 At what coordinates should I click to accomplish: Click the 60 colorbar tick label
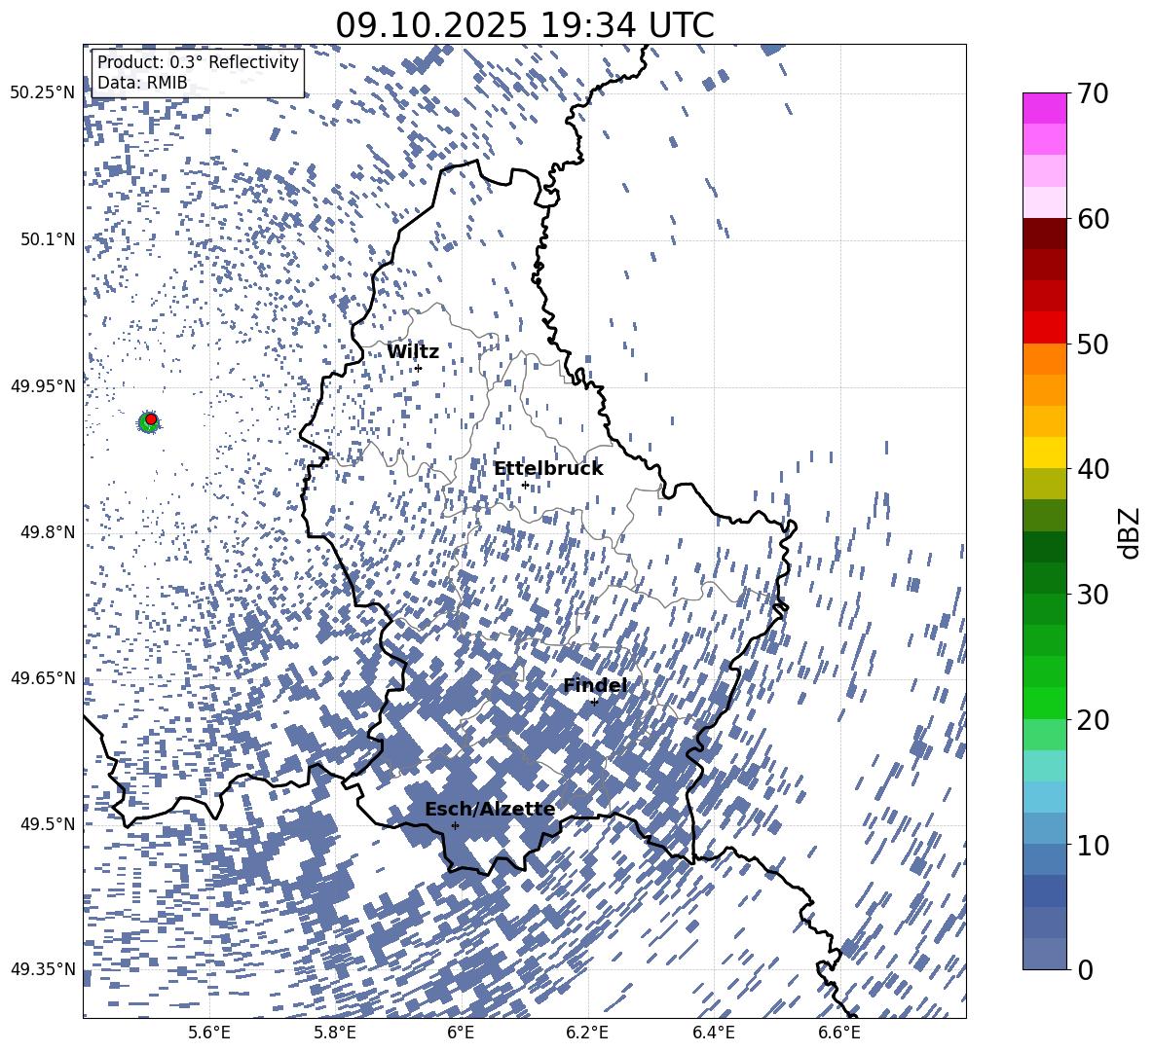1094,219
